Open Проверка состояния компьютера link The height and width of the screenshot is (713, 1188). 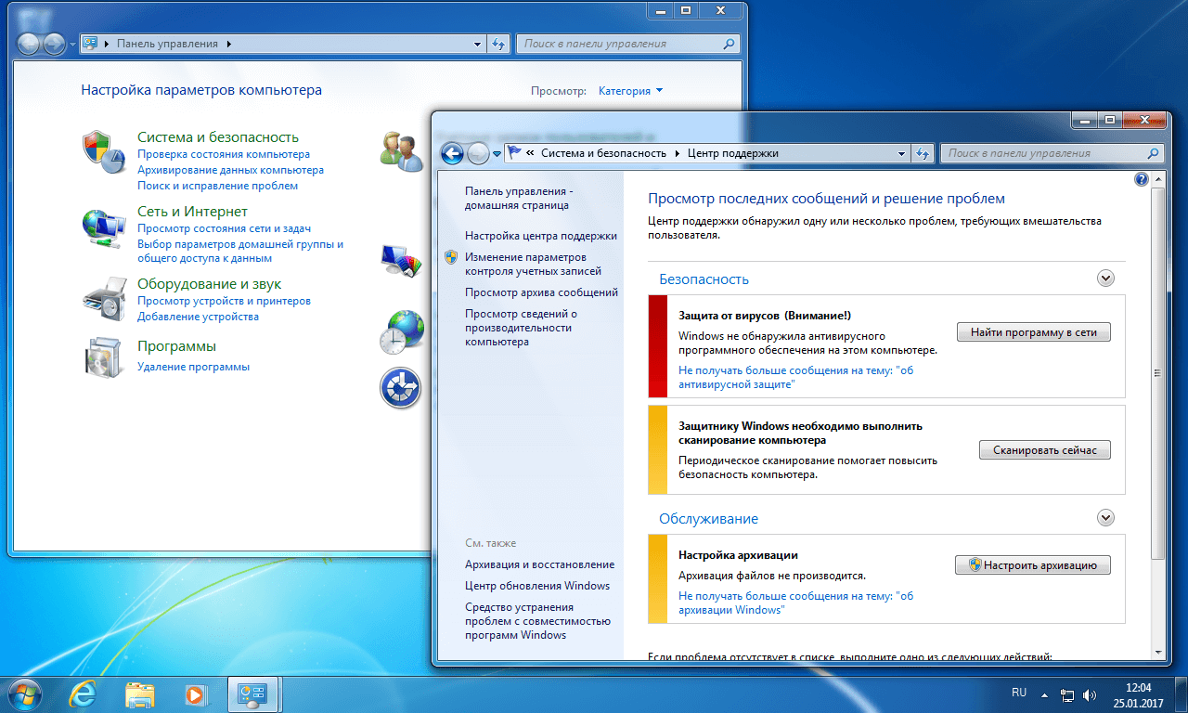pyautogui.click(x=224, y=154)
